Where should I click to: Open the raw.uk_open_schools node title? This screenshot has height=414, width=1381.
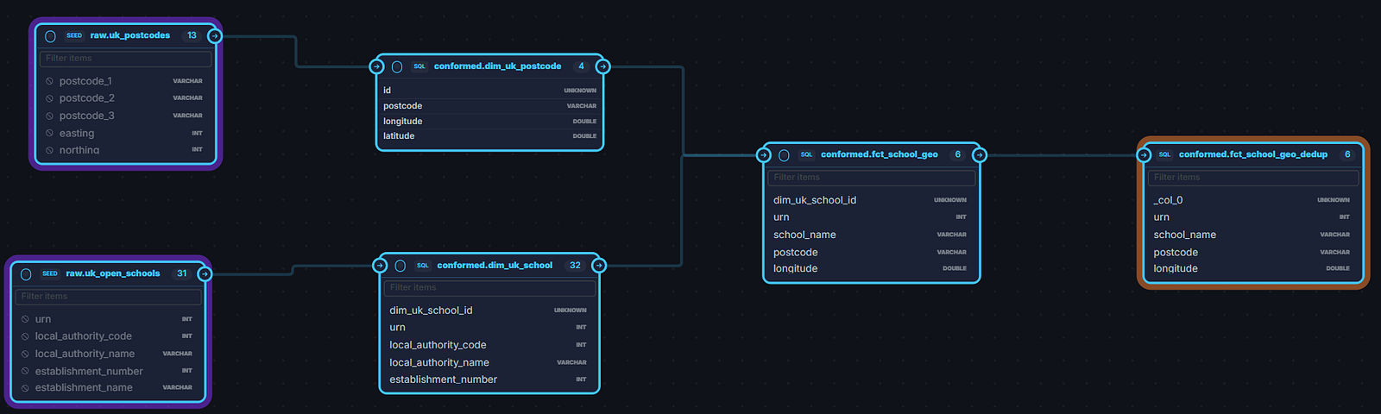(x=113, y=273)
